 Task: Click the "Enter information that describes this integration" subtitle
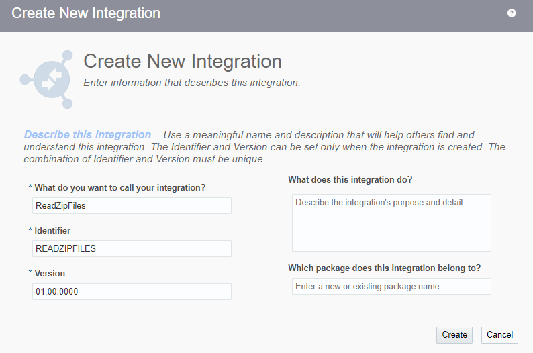point(191,83)
